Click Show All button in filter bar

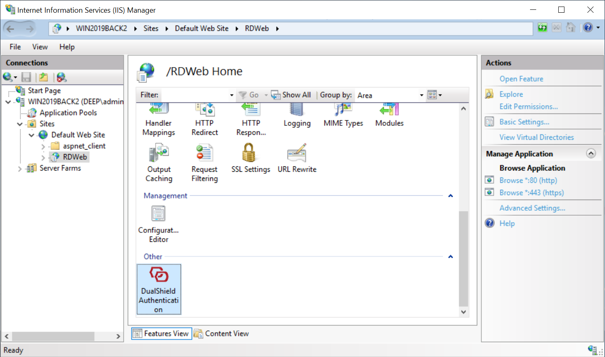(x=291, y=95)
